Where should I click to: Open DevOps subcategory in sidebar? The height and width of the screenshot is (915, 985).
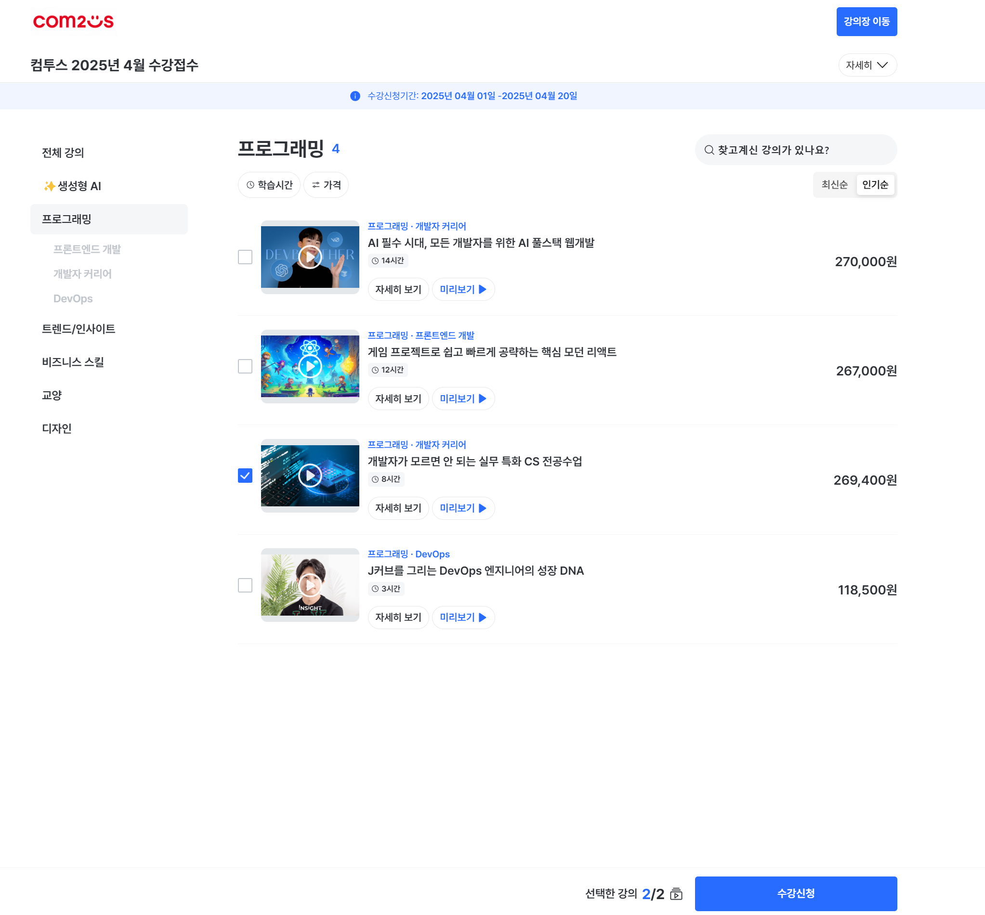click(x=73, y=298)
